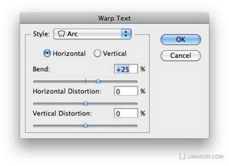Click the Horizontal Distortion slider track right end
Viewport: 229px width, 166px height.
click(135, 104)
